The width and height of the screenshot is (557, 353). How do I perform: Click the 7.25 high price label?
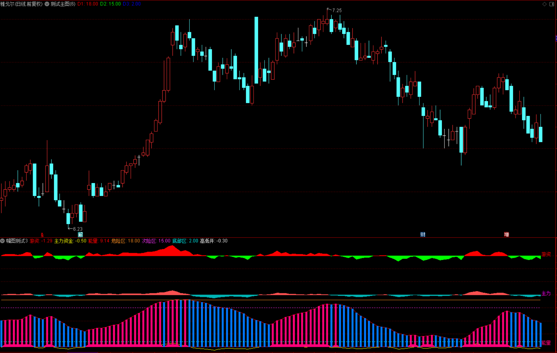pyautogui.click(x=337, y=10)
